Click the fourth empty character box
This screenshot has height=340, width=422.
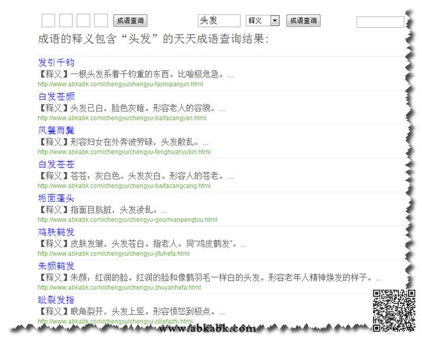[101, 20]
